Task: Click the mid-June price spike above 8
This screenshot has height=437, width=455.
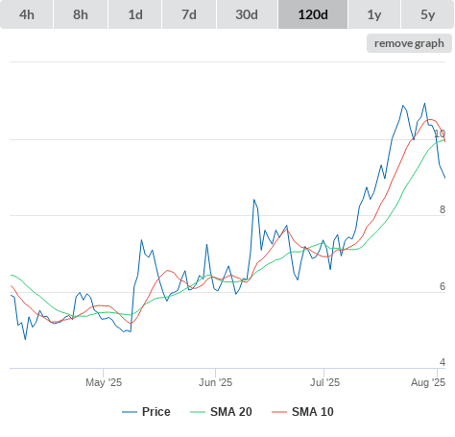Action: [x=254, y=200]
